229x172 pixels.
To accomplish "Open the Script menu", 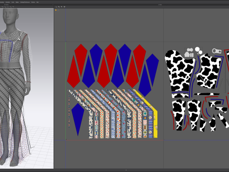I will pos(13,2).
